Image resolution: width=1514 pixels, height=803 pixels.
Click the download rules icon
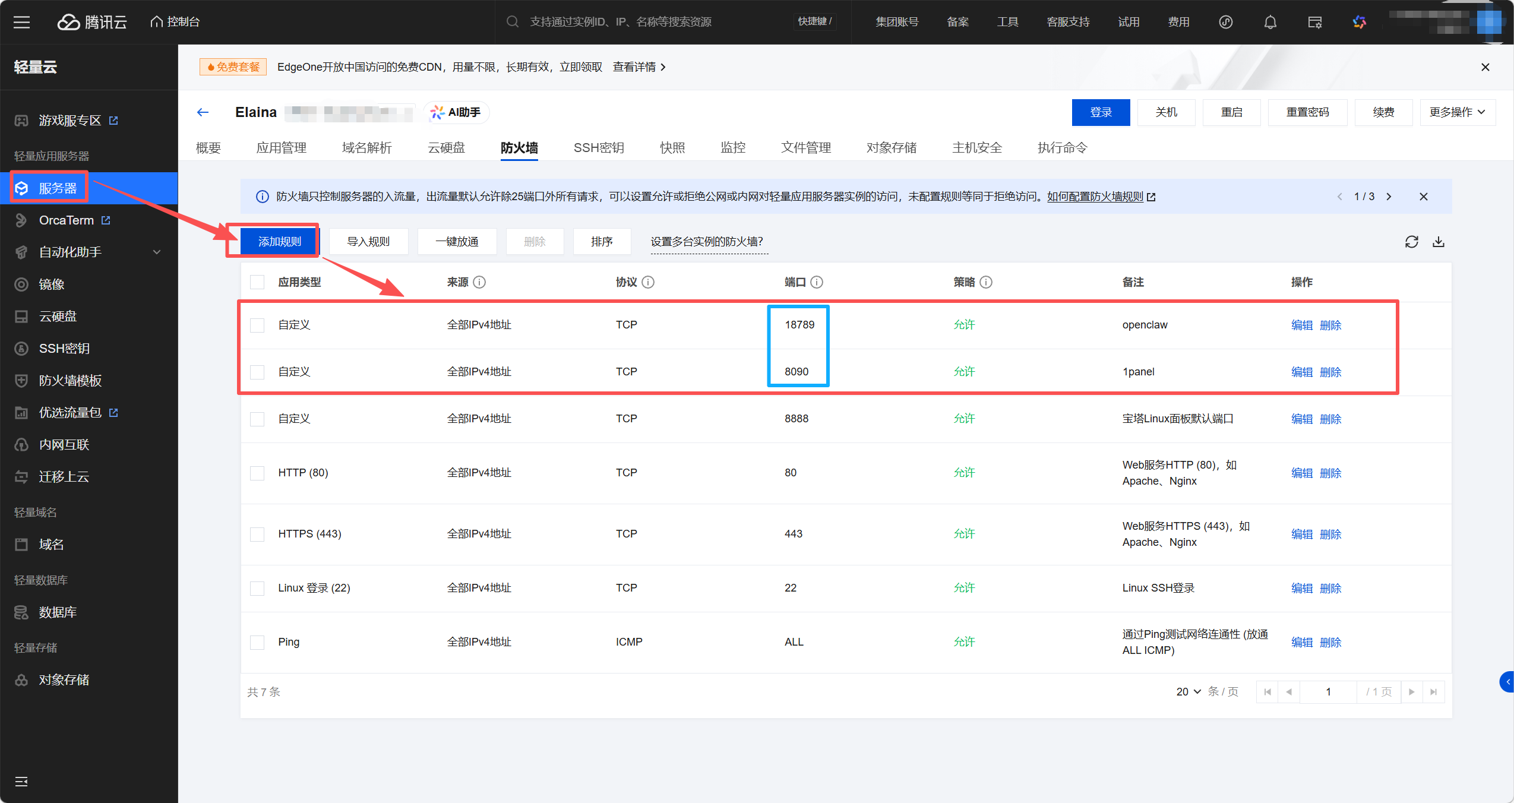click(x=1438, y=242)
